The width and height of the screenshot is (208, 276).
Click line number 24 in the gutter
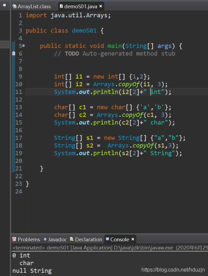(19, 192)
